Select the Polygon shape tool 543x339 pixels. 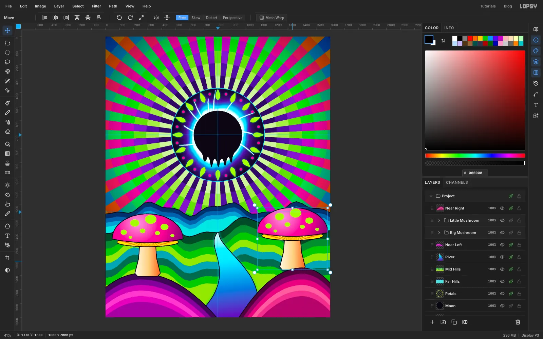pos(7,226)
